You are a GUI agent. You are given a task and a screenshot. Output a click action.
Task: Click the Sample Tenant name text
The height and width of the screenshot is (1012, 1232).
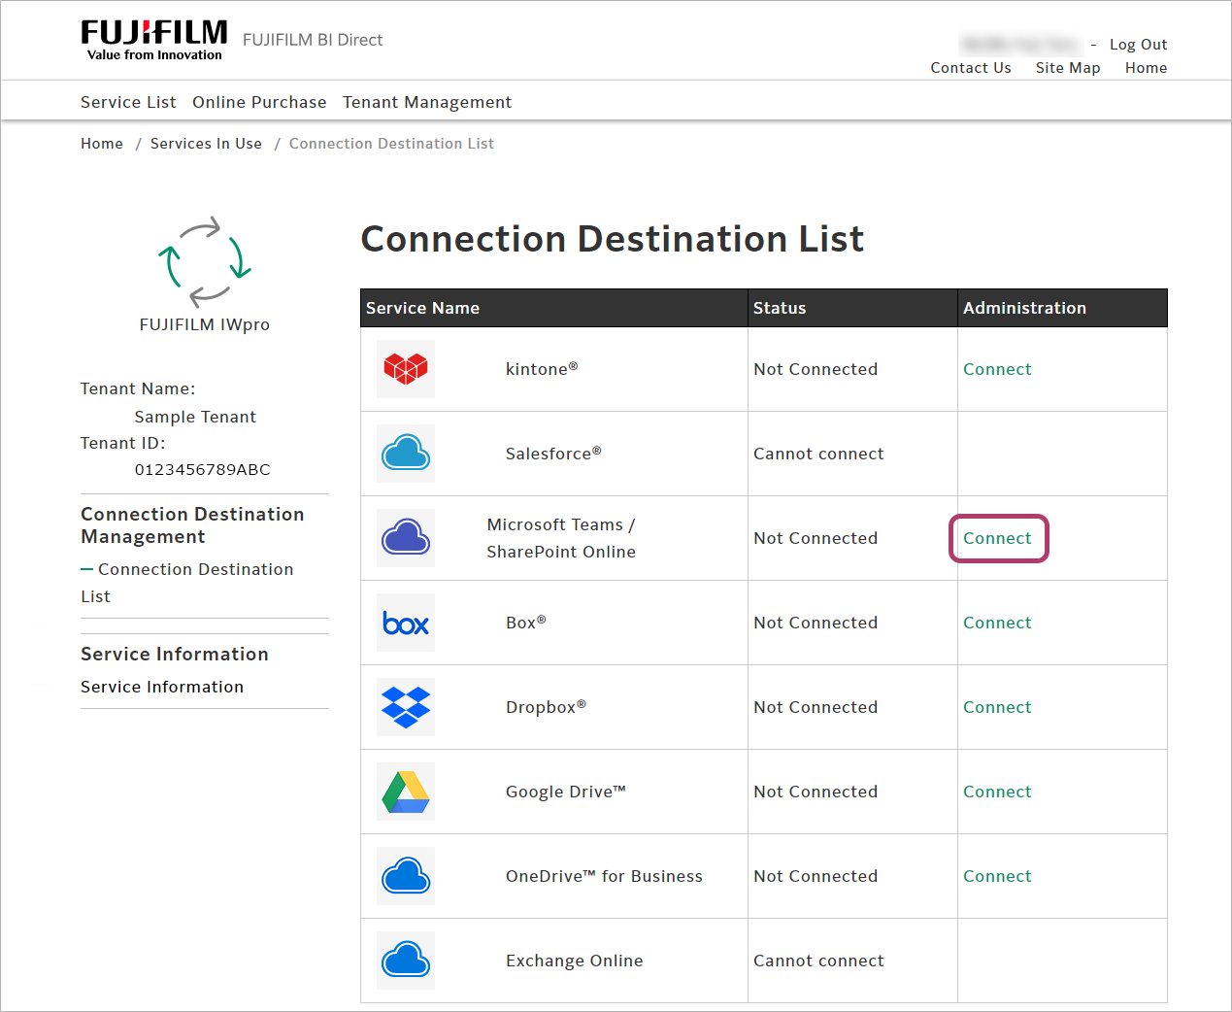tap(195, 417)
